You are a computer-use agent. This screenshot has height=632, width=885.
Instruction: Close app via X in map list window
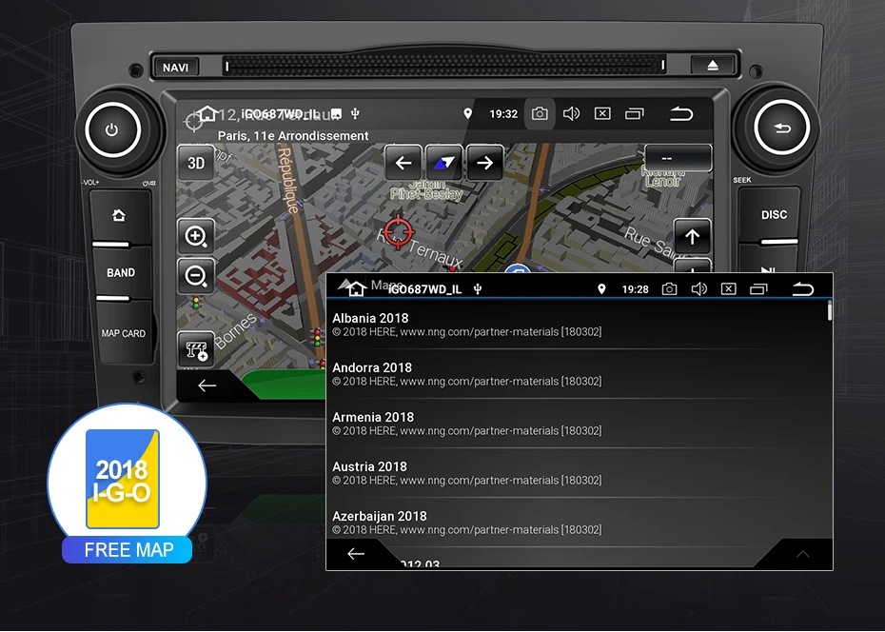pos(729,289)
